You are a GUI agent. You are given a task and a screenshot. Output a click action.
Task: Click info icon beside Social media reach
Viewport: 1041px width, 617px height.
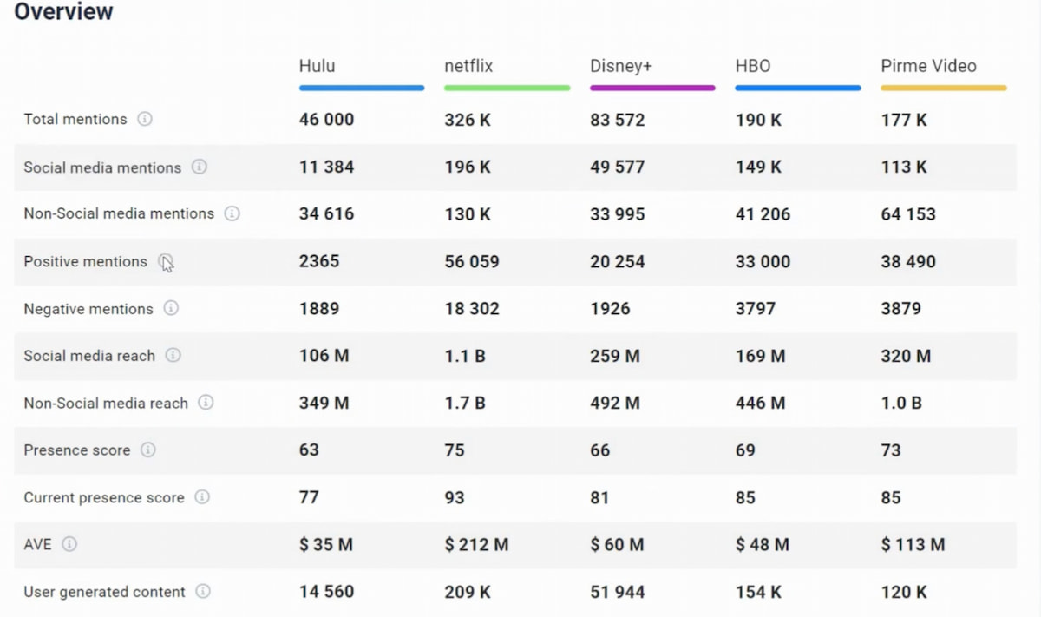173,355
